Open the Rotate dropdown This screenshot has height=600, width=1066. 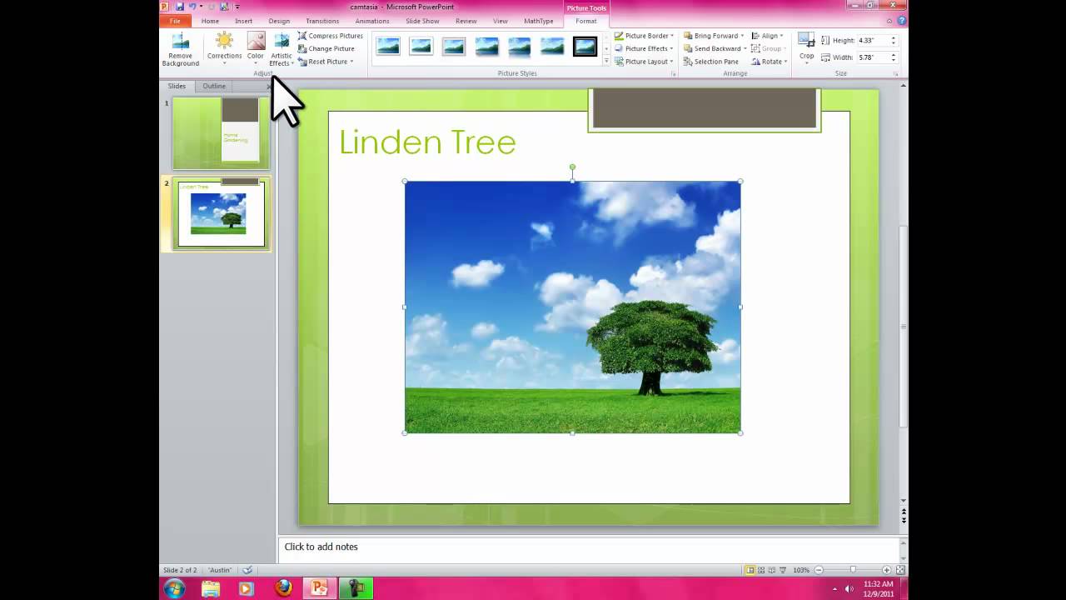click(770, 62)
